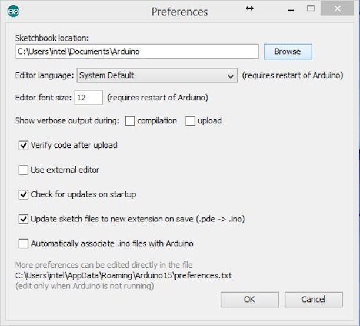Focus the Editor font size field
This screenshot has height=326, width=360.
[89, 98]
